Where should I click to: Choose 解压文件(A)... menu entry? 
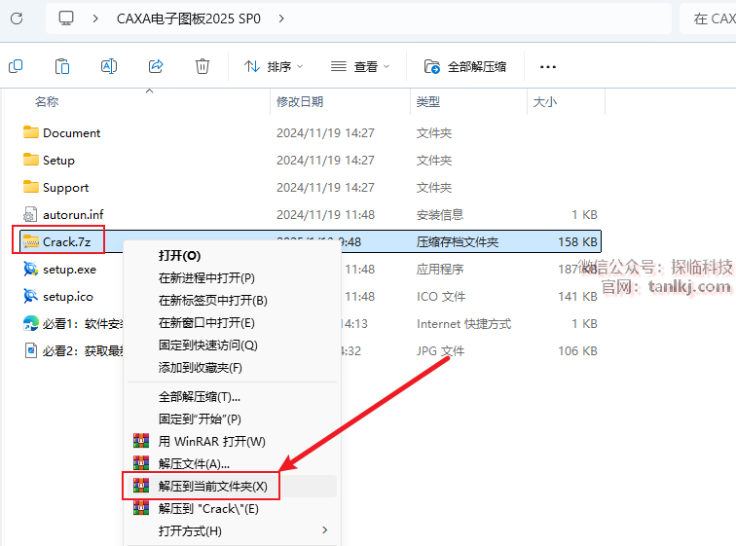[x=194, y=464]
